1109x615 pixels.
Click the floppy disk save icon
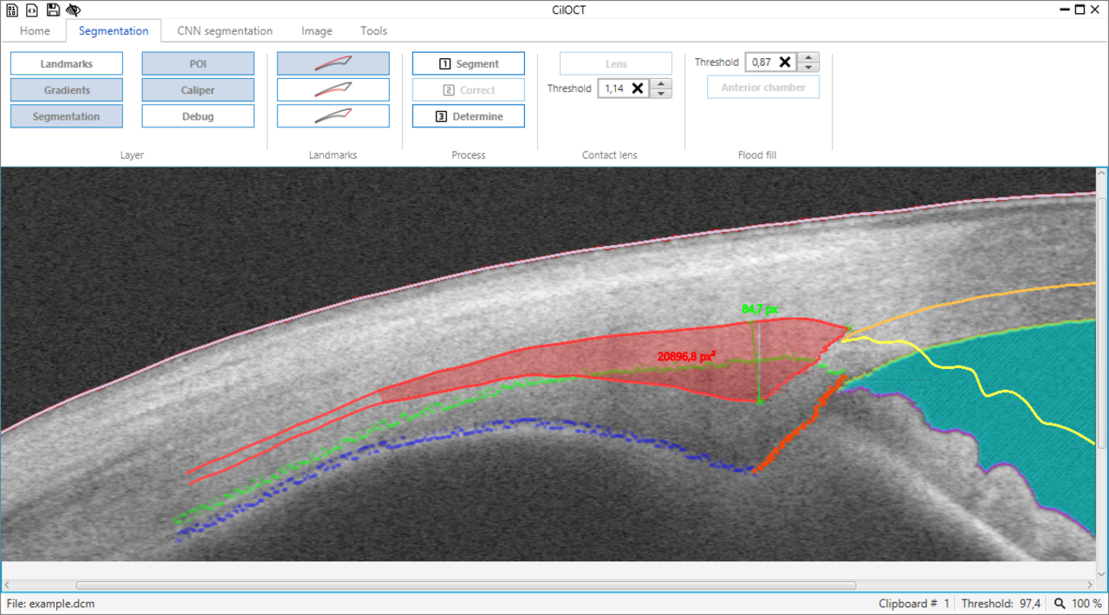pyautogui.click(x=53, y=10)
